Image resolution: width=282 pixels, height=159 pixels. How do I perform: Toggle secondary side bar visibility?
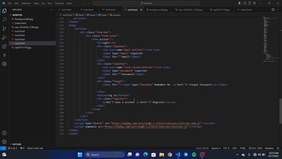(x=249, y=3)
